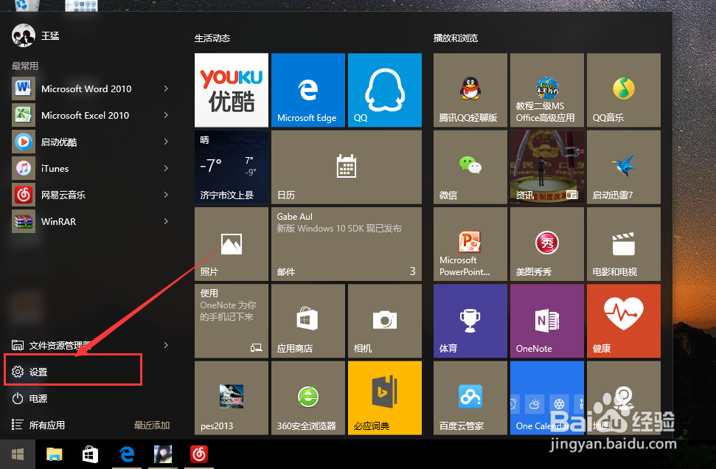716x469 pixels.
Task: Launch OneNote from its purple tile
Action: 546,320
